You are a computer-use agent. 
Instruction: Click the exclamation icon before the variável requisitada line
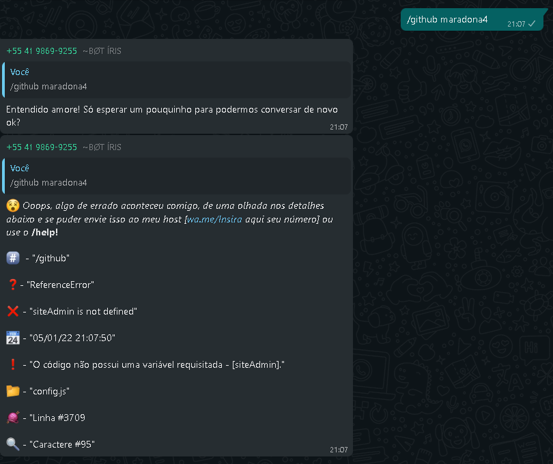click(12, 364)
